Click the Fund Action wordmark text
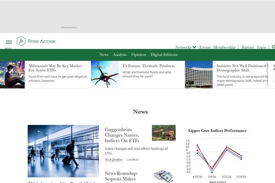The image size is (275, 183). (42, 41)
